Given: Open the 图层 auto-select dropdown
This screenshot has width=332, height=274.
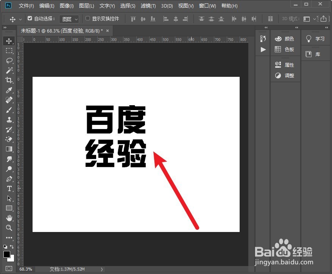Looking at the screenshot, I should (x=69, y=19).
